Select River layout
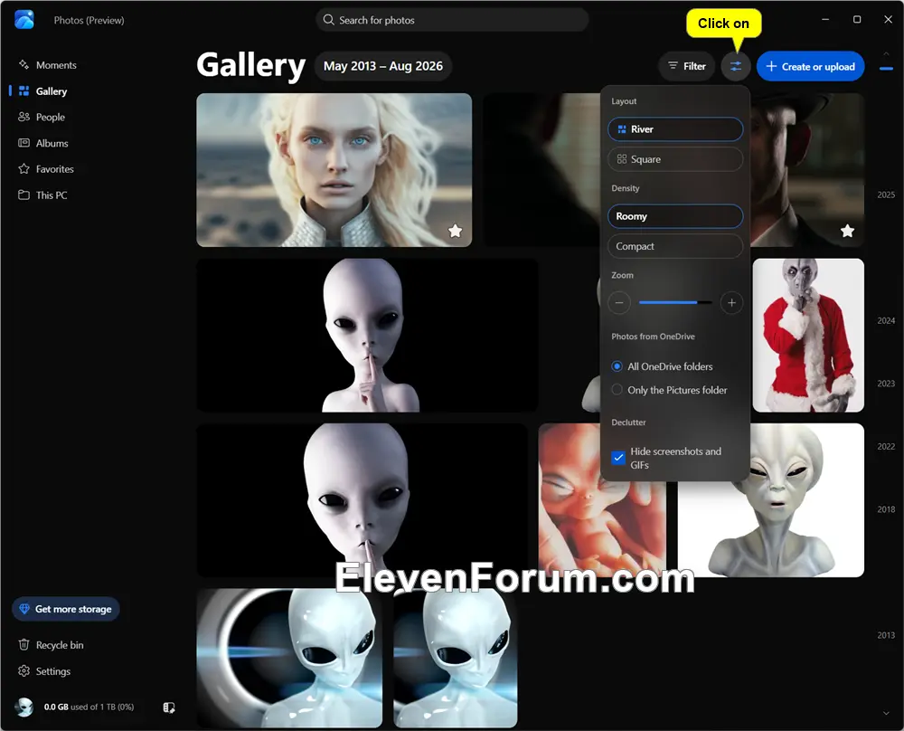 675,129
